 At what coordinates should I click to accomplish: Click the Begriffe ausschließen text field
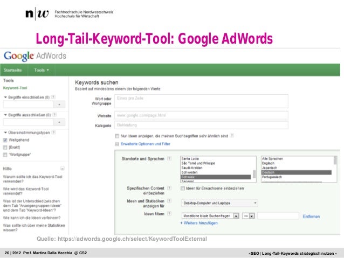coord(28,122)
